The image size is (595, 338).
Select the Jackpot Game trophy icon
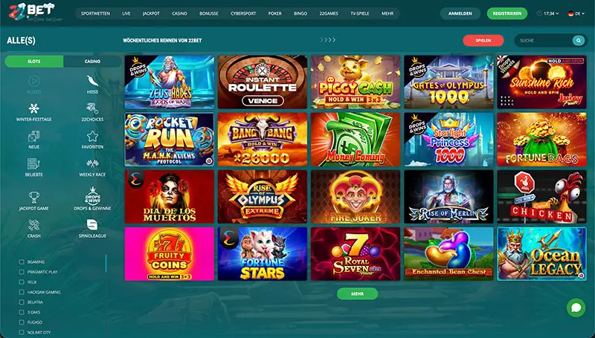tap(33, 197)
